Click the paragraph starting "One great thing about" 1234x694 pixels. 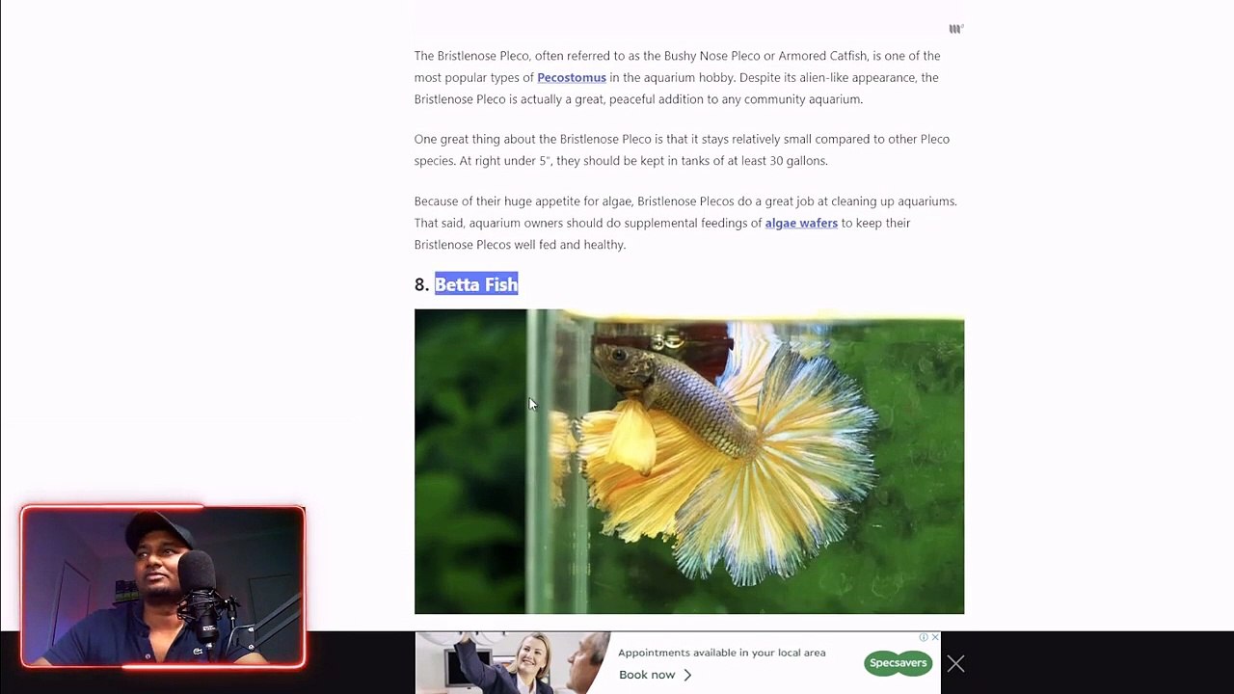click(x=682, y=150)
